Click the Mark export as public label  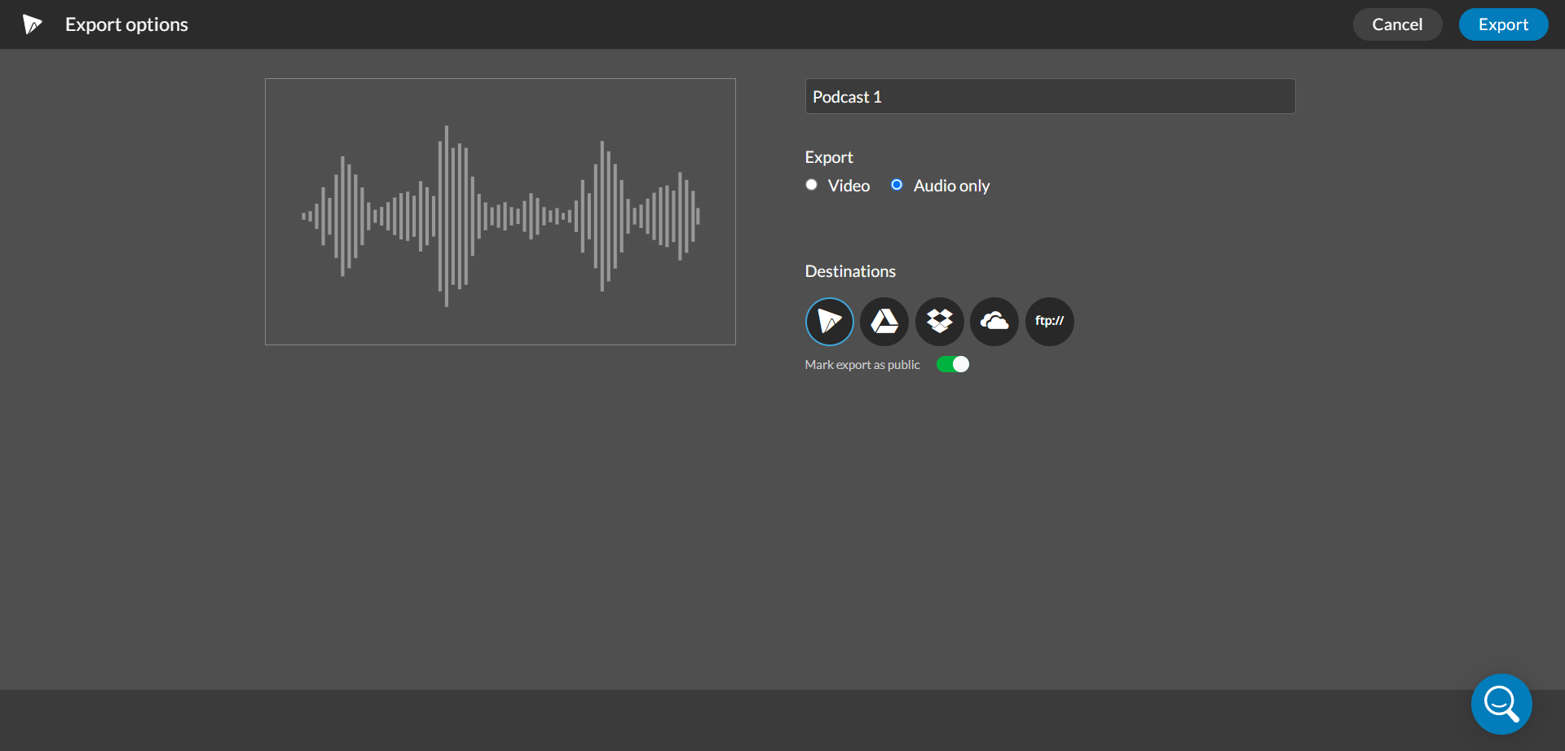pos(862,365)
